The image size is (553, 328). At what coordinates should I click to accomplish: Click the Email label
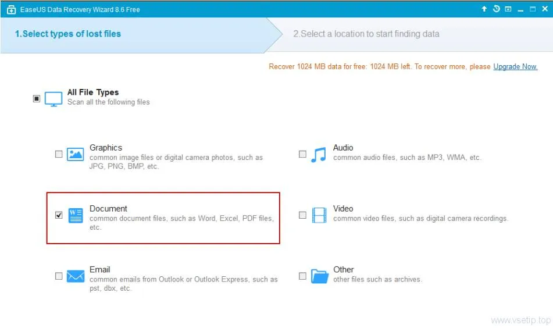[x=100, y=270]
